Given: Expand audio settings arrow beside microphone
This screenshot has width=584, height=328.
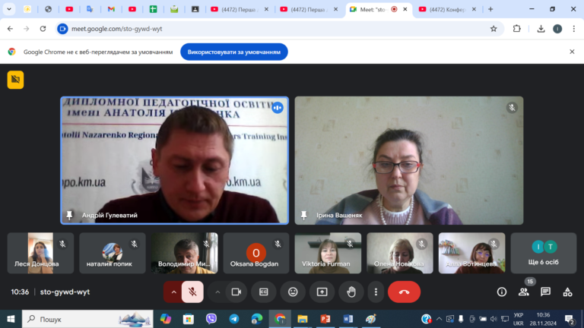Looking at the screenshot, I should (173, 292).
